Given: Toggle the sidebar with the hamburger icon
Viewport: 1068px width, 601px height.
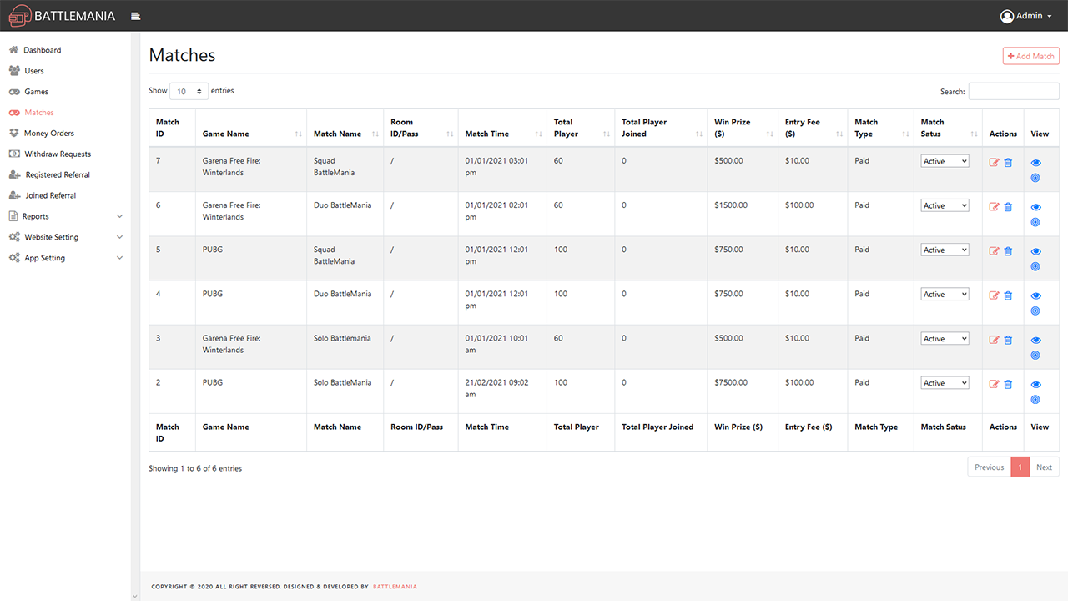Looking at the screenshot, I should click(x=136, y=16).
